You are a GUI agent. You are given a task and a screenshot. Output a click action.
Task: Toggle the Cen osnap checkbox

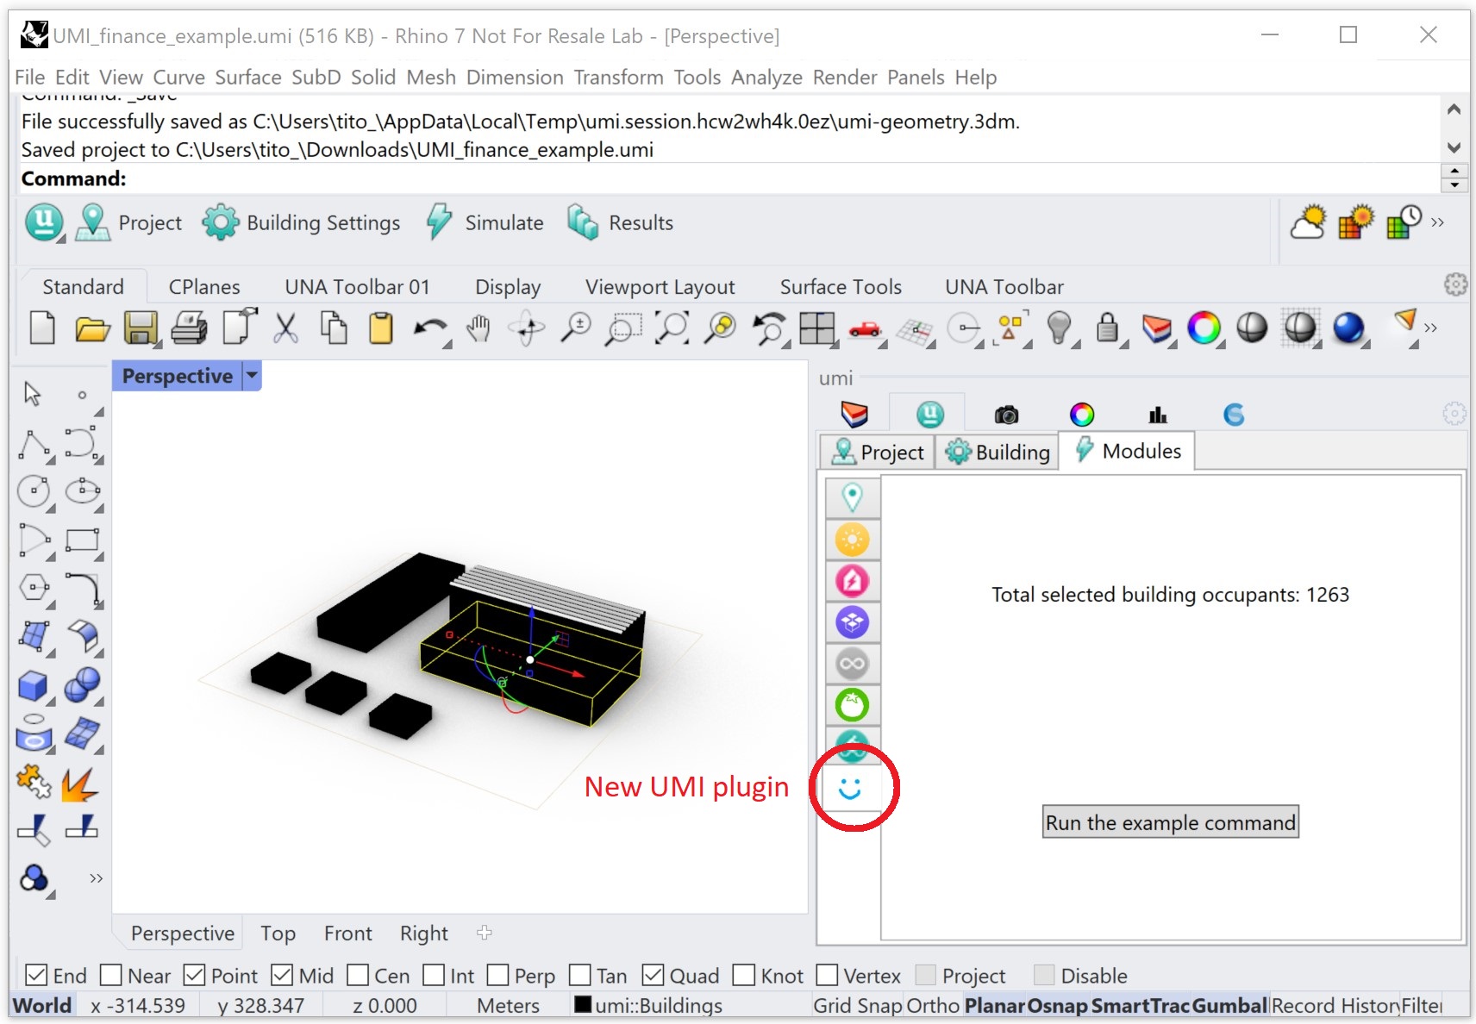(358, 975)
